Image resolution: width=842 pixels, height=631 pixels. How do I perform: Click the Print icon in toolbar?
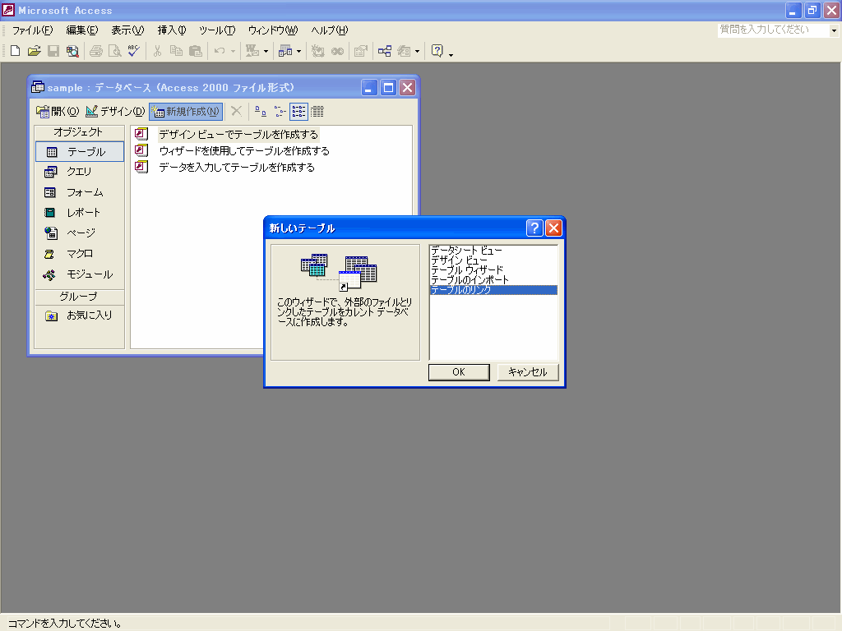(96, 51)
